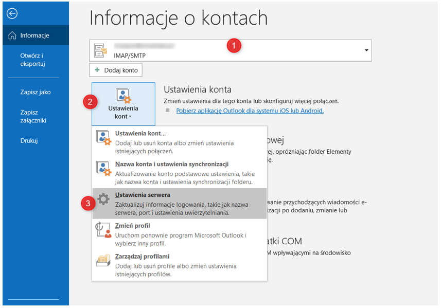Collapse the Ustawienia kont dropdown button
The height and width of the screenshot is (308, 441).
[124, 104]
